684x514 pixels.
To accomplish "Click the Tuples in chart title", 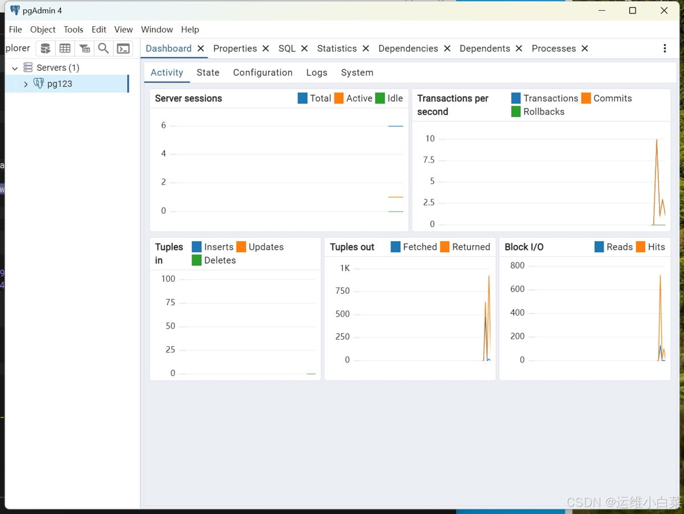I will 169,253.
